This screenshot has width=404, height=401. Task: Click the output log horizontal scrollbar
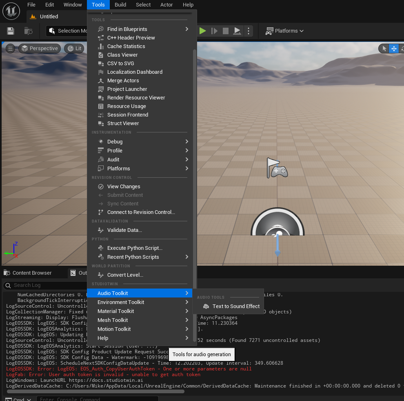click(x=95, y=392)
